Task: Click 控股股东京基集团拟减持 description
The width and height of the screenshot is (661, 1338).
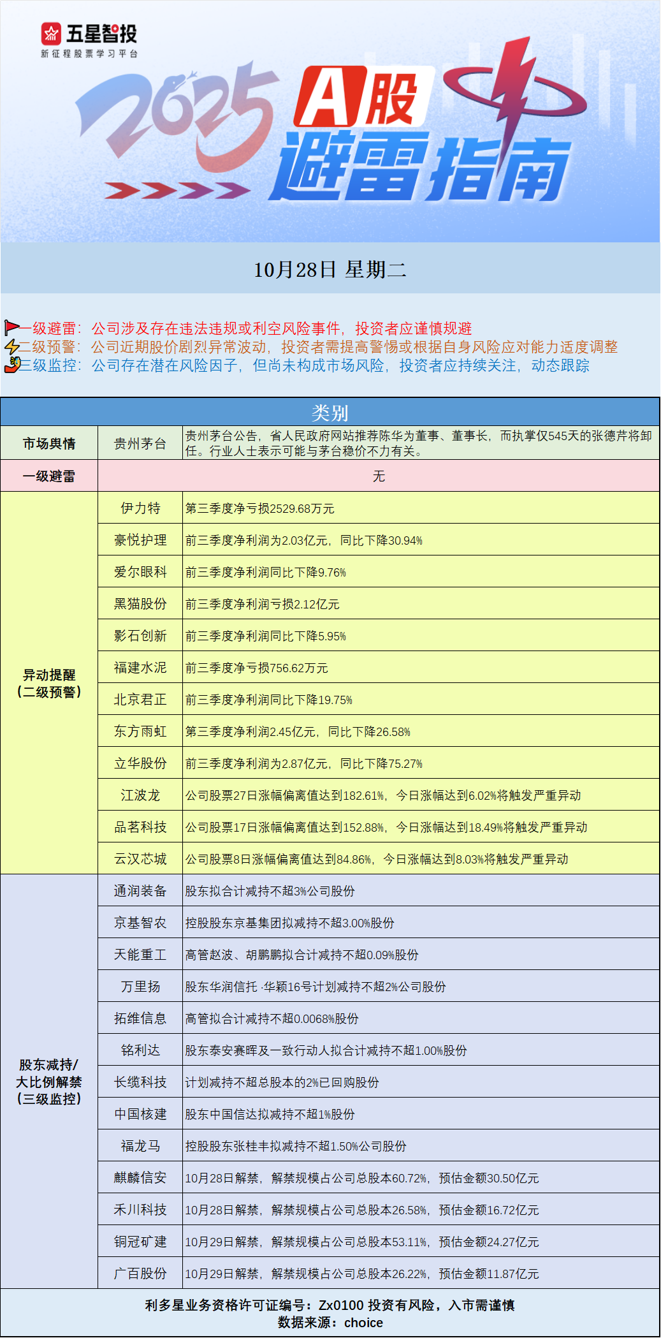Action: [x=290, y=923]
